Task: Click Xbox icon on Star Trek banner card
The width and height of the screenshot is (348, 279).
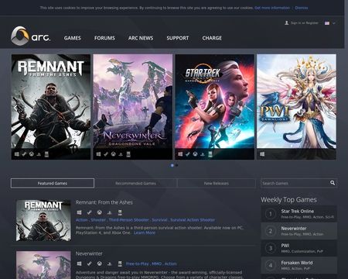Action: click(196, 154)
